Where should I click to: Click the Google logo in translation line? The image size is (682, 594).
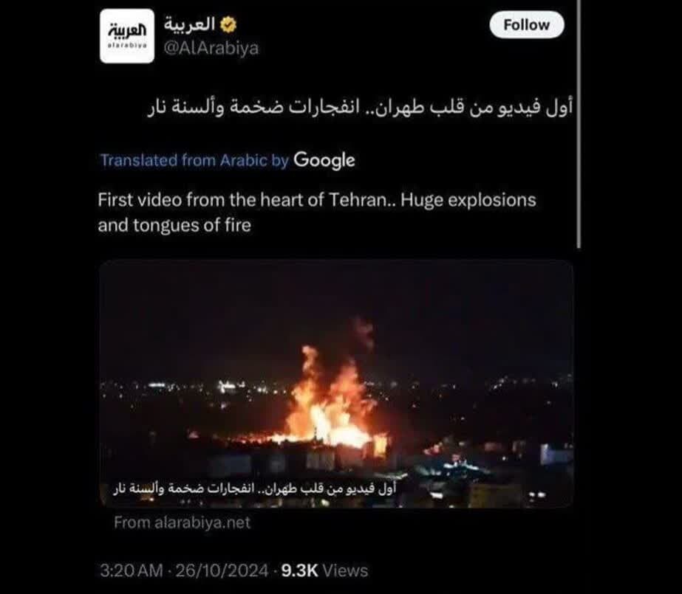pos(324,161)
